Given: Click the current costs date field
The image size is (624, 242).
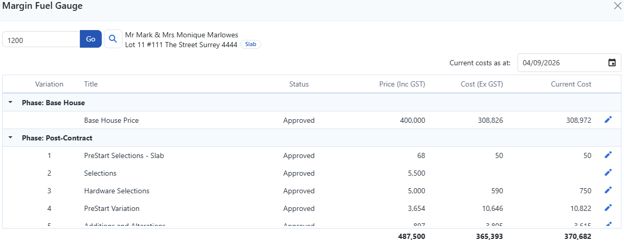Looking at the screenshot, I should pos(569,63).
